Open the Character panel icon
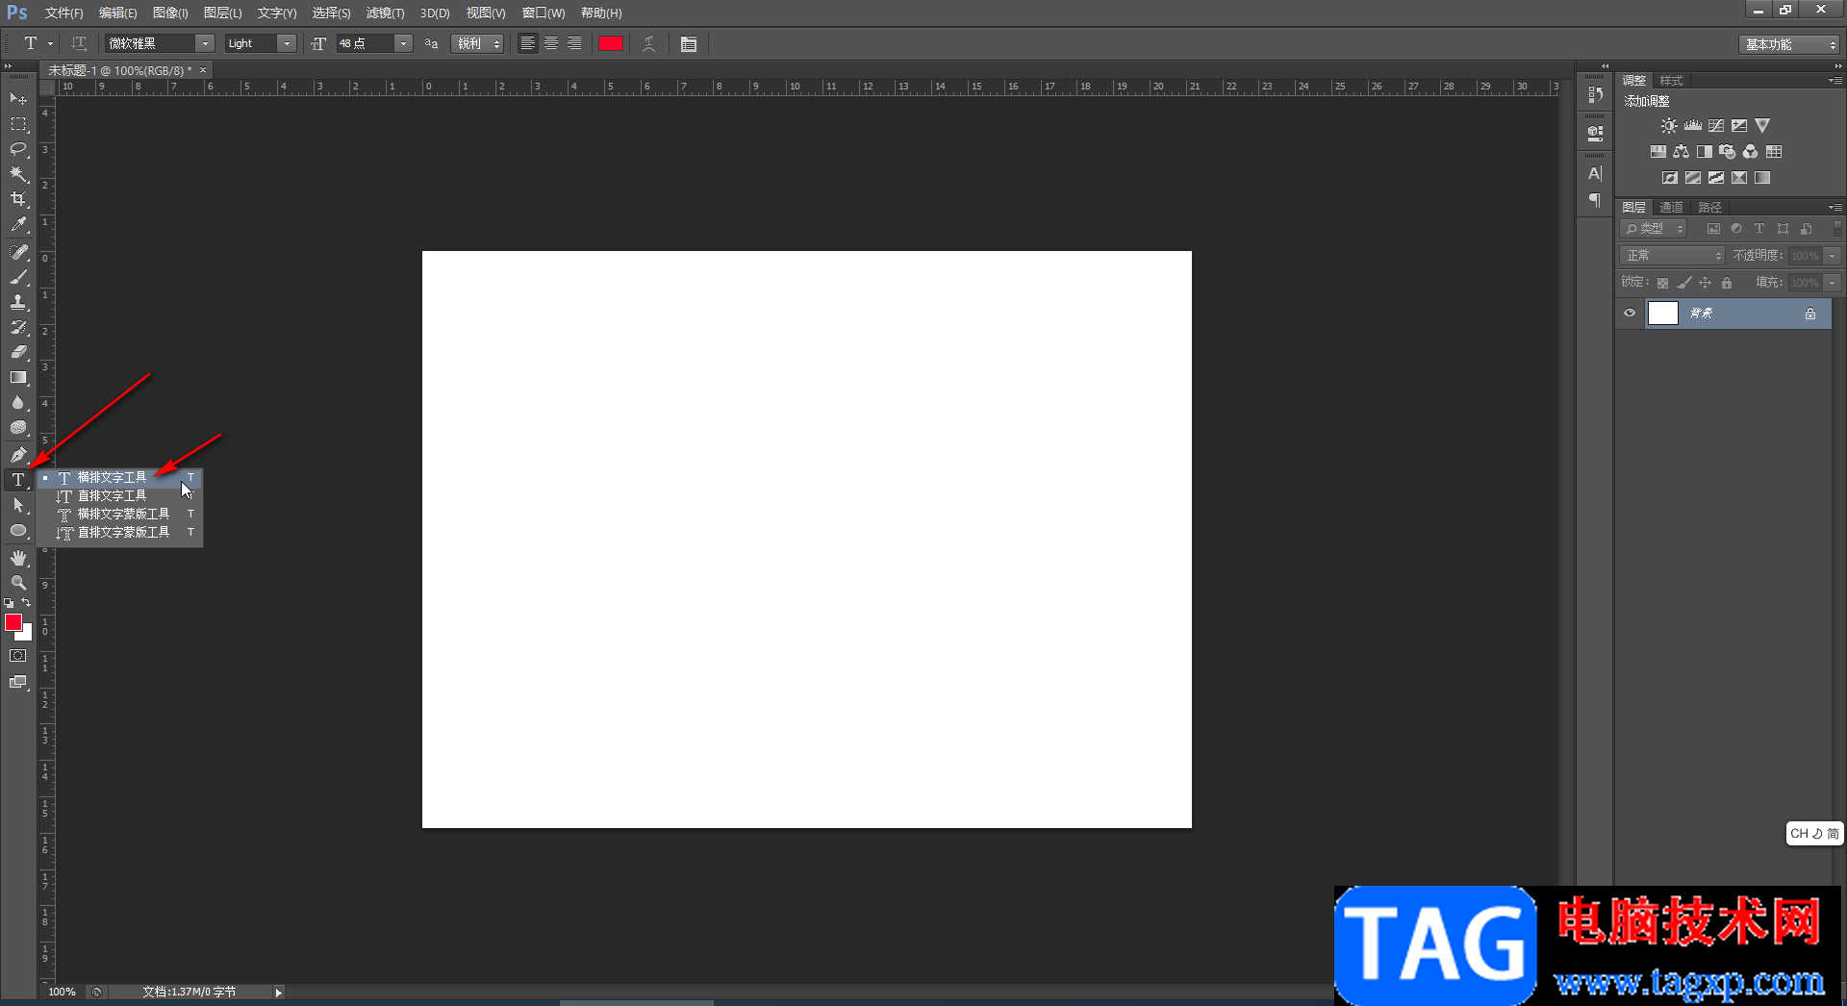Screen dimensions: 1847x1006 1595,174
